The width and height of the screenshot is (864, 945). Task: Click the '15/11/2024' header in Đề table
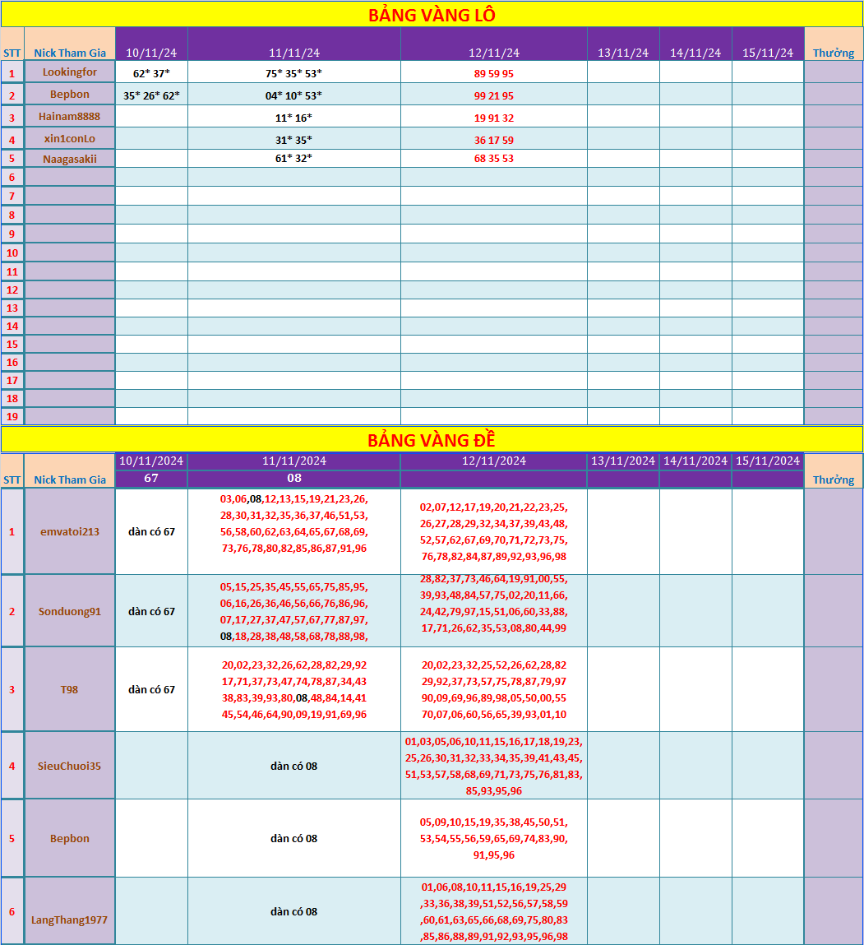768,461
